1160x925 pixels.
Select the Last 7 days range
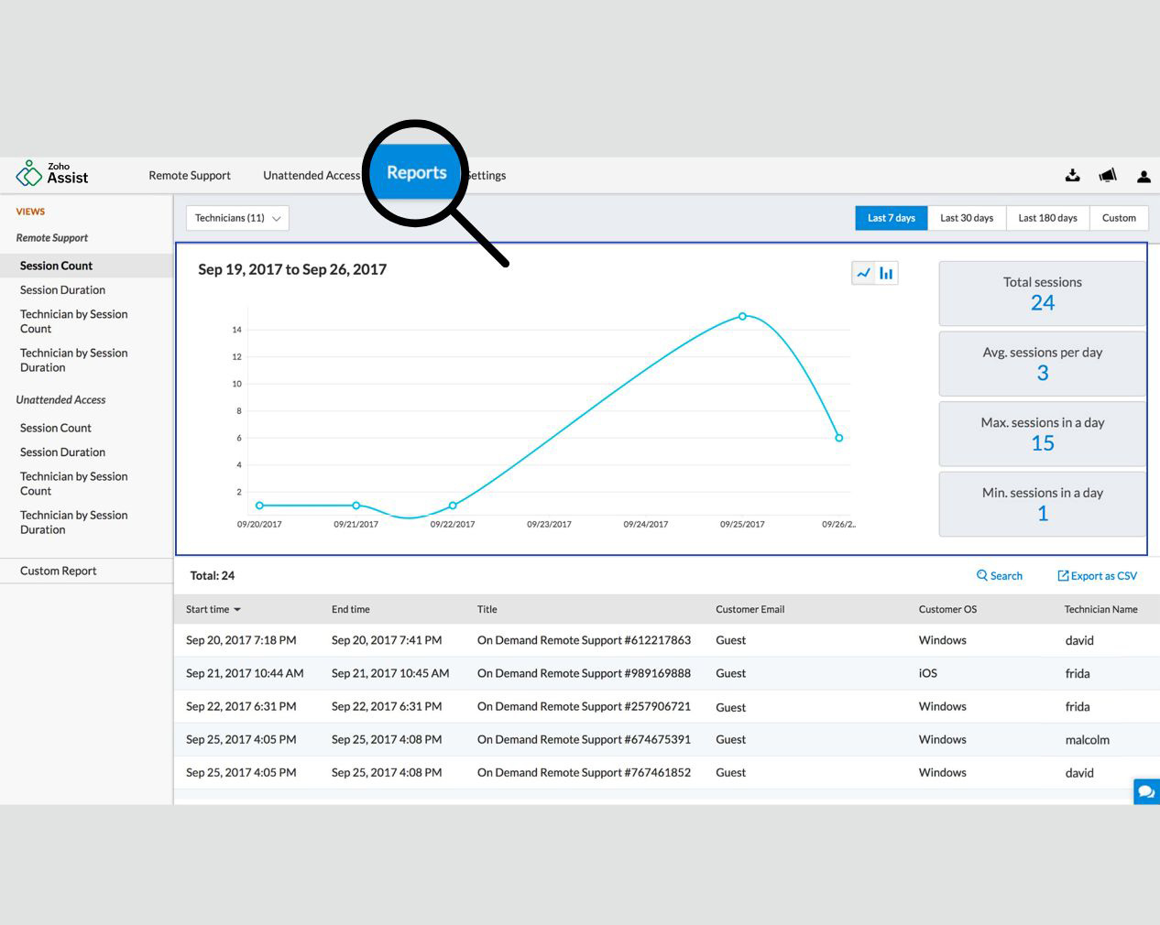(x=892, y=218)
